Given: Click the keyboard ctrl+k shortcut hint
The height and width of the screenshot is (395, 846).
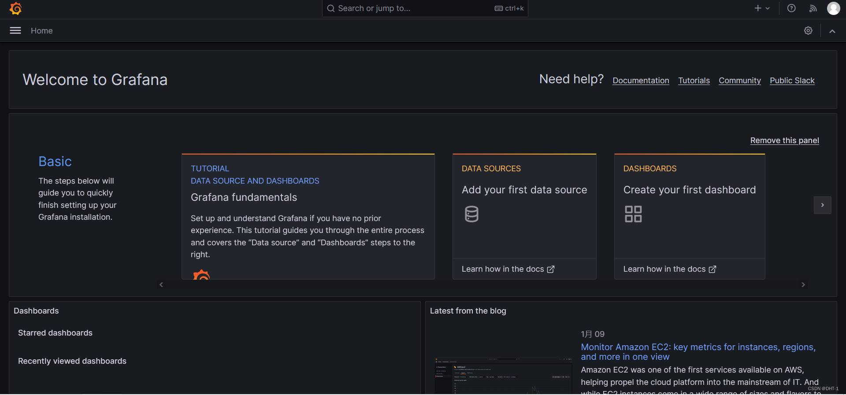Looking at the screenshot, I should (x=509, y=8).
